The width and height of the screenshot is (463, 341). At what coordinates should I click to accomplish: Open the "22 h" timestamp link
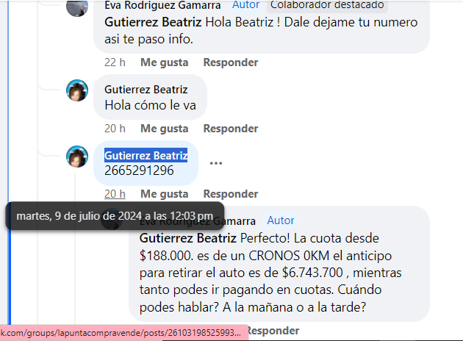(115, 62)
